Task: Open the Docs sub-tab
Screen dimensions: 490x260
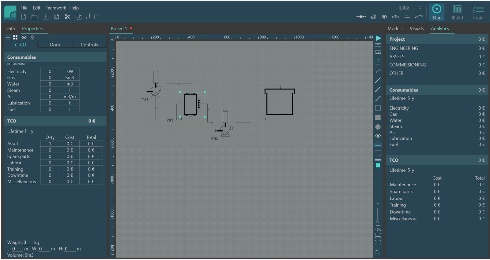Action: 55,45
